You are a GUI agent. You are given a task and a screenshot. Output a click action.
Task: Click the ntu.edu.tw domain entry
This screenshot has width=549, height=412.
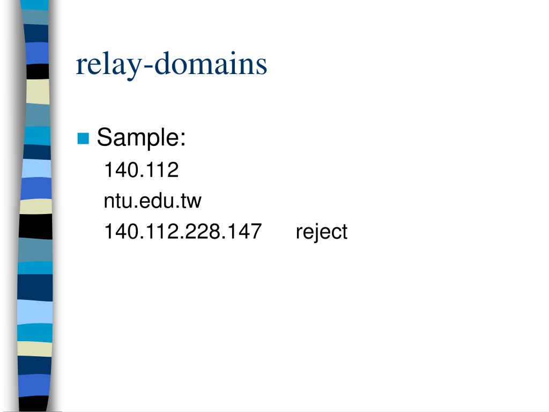(152, 201)
